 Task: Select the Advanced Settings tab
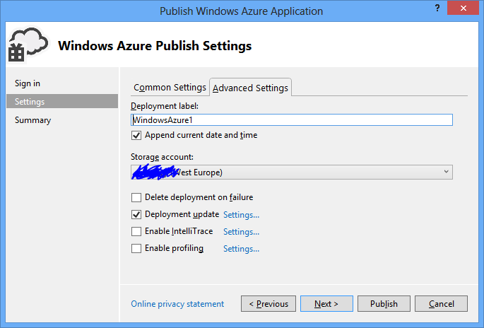[250, 88]
